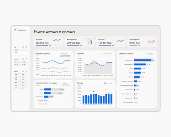Click the Бюджет доходов и расходов title
171x137 pixels.
[x=55, y=32]
